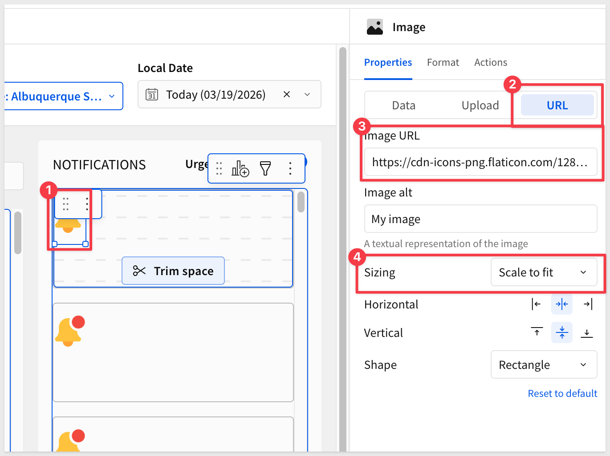Align image horizontally to the left

(537, 304)
